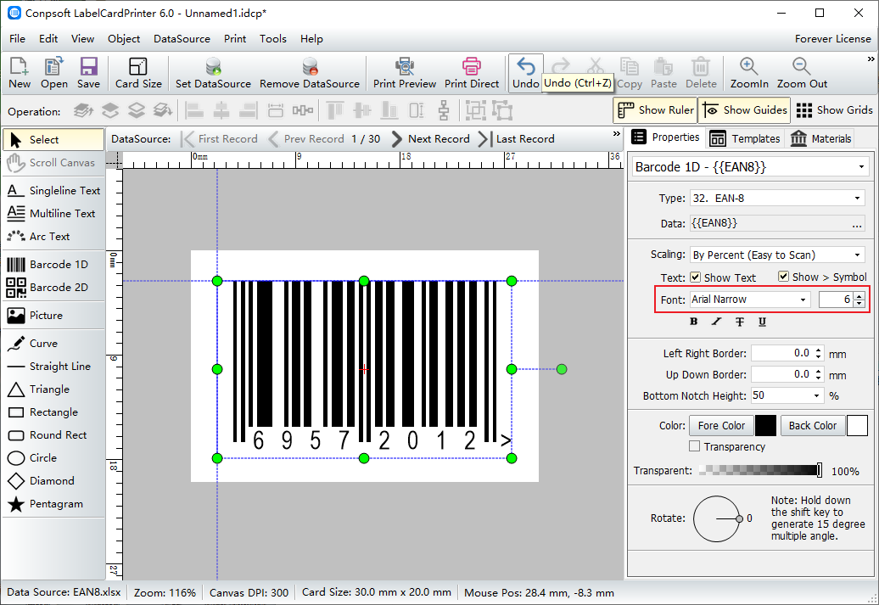
Task: Select the Barcode 1D tool
Action: click(53, 264)
